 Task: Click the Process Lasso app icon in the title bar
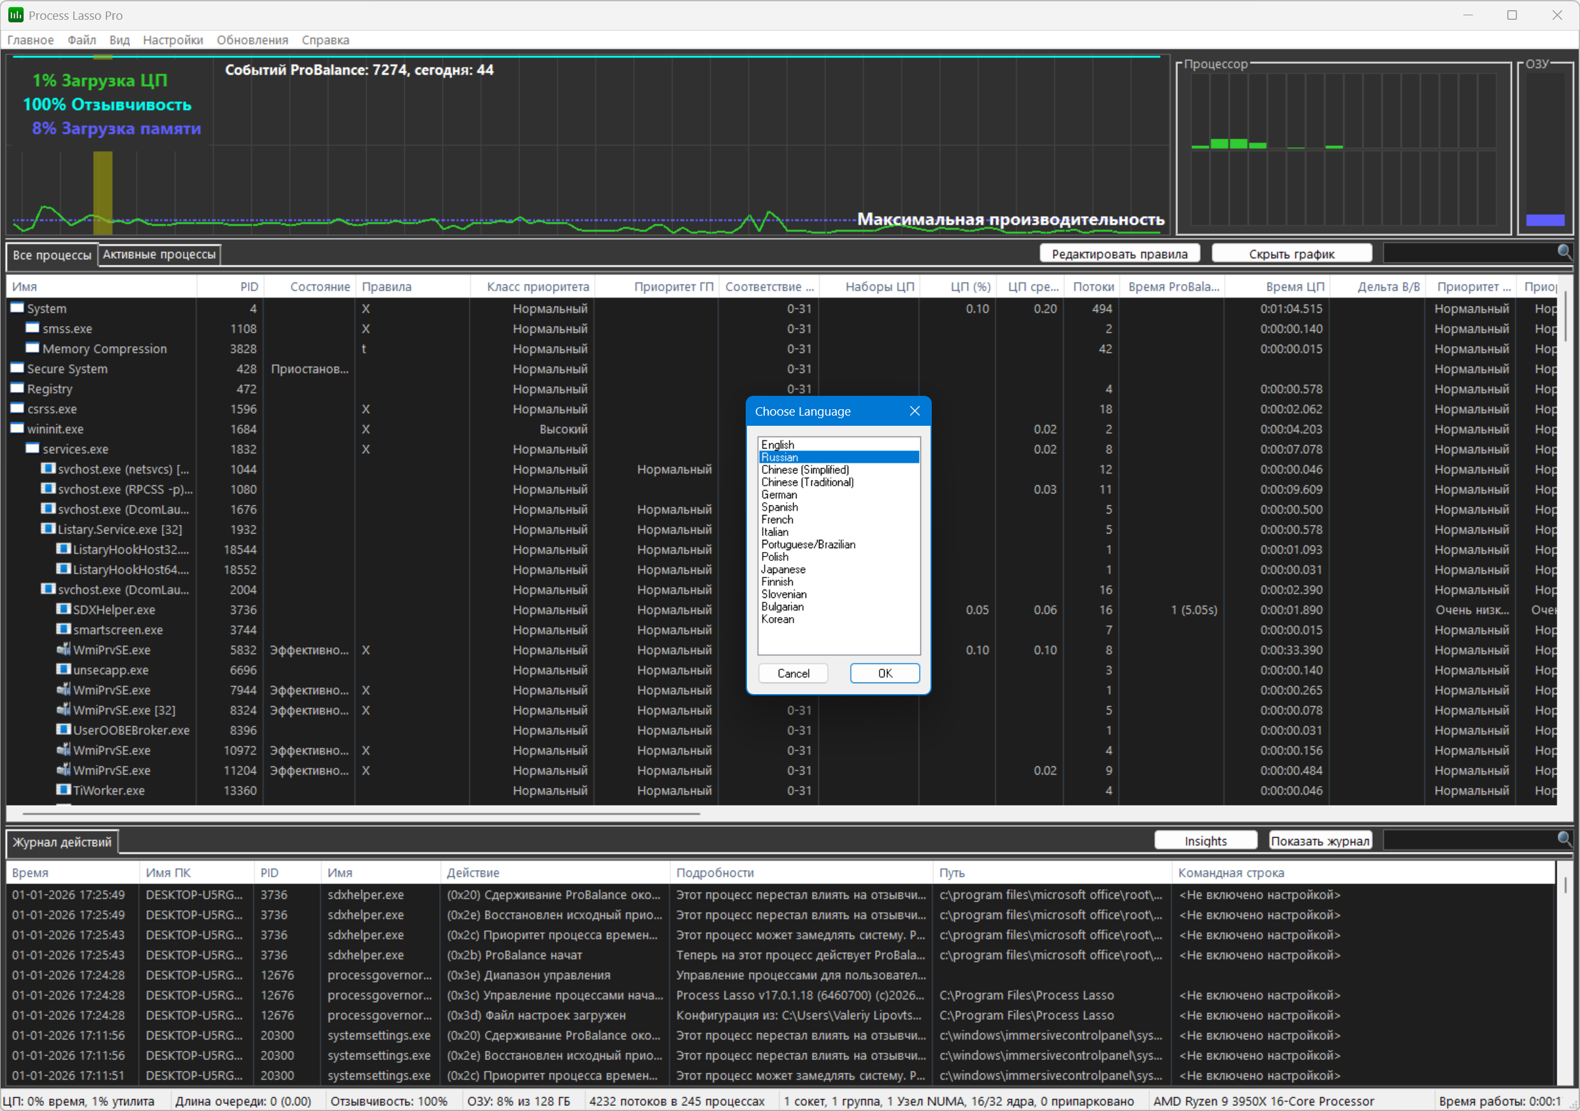click(x=15, y=15)
